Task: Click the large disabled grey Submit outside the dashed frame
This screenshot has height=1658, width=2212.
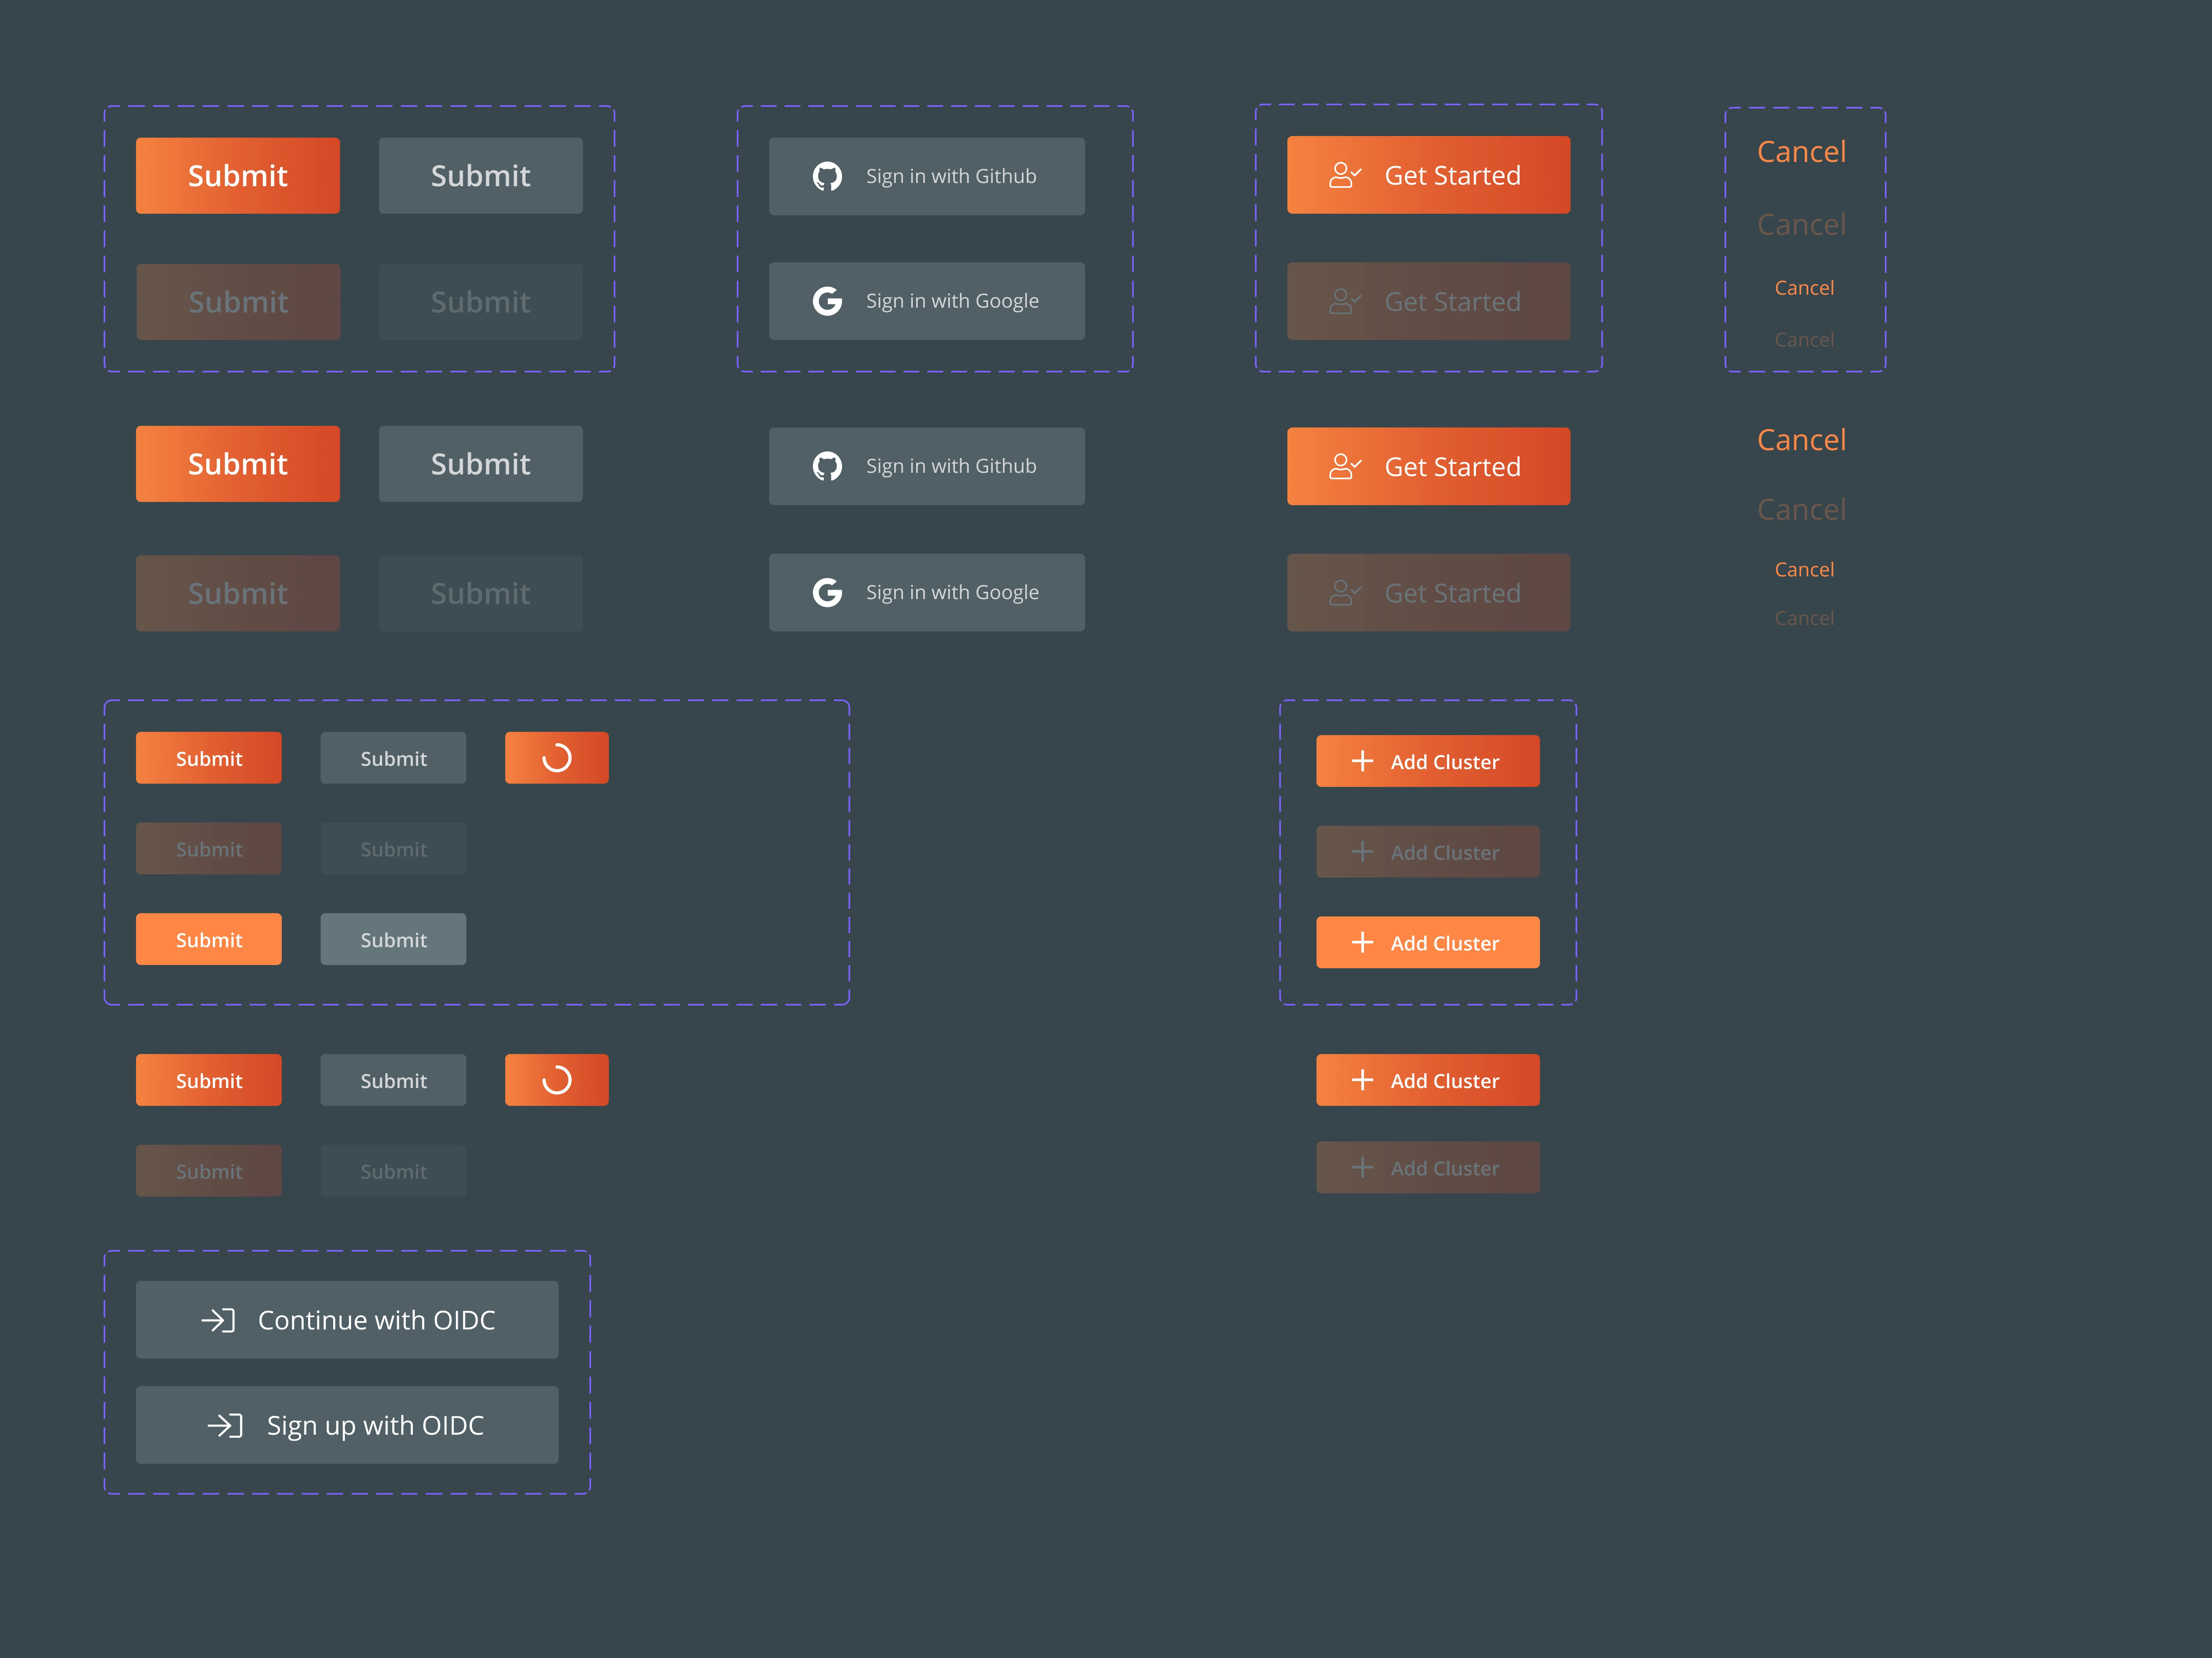Action: (480, 593)
